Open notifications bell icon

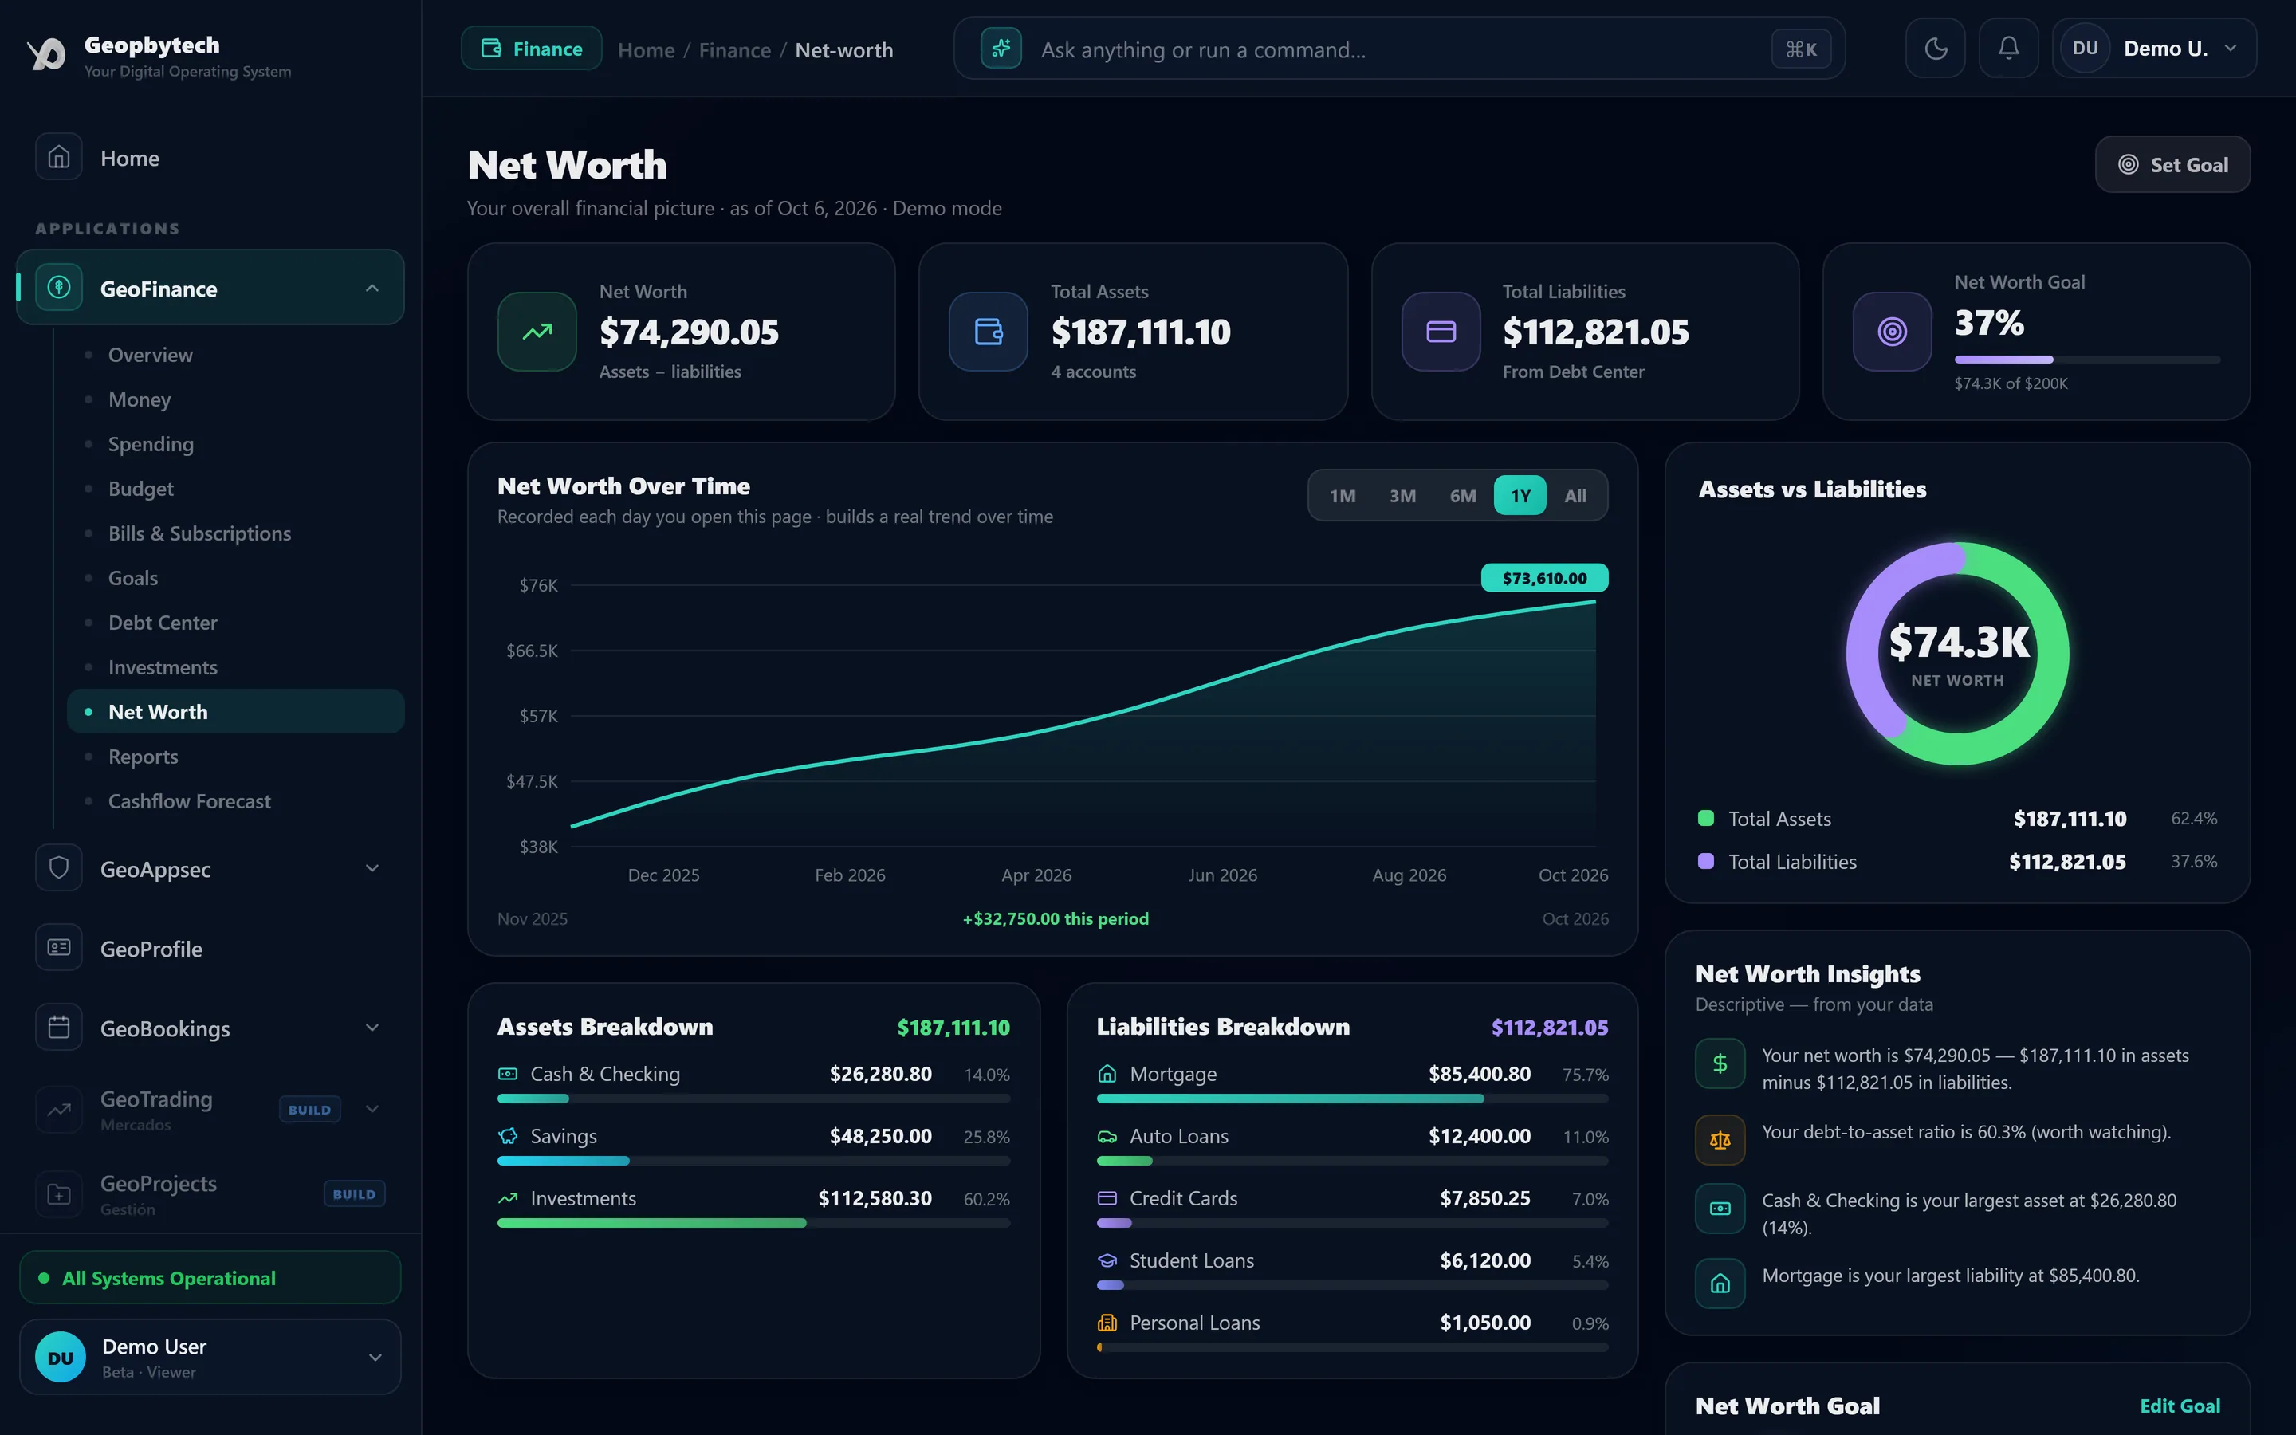pos(2008,48)
